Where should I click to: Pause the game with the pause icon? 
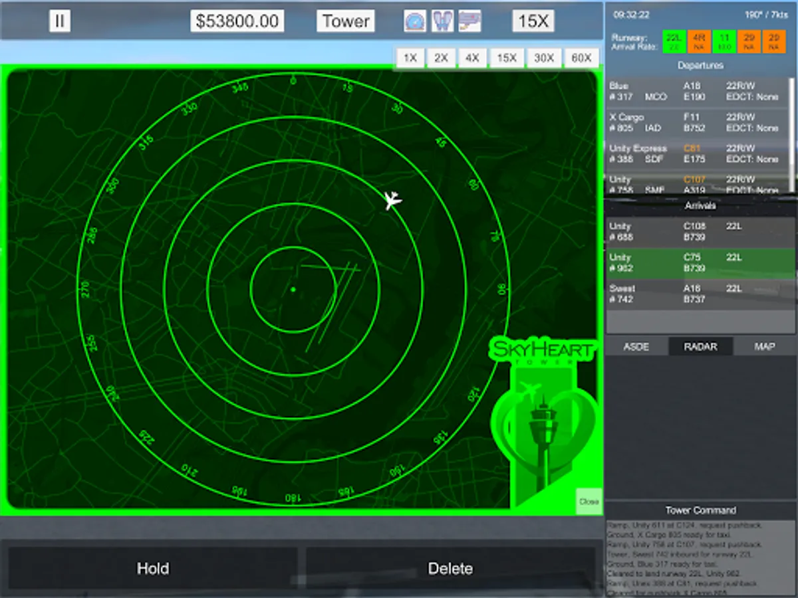pos(60,21)
